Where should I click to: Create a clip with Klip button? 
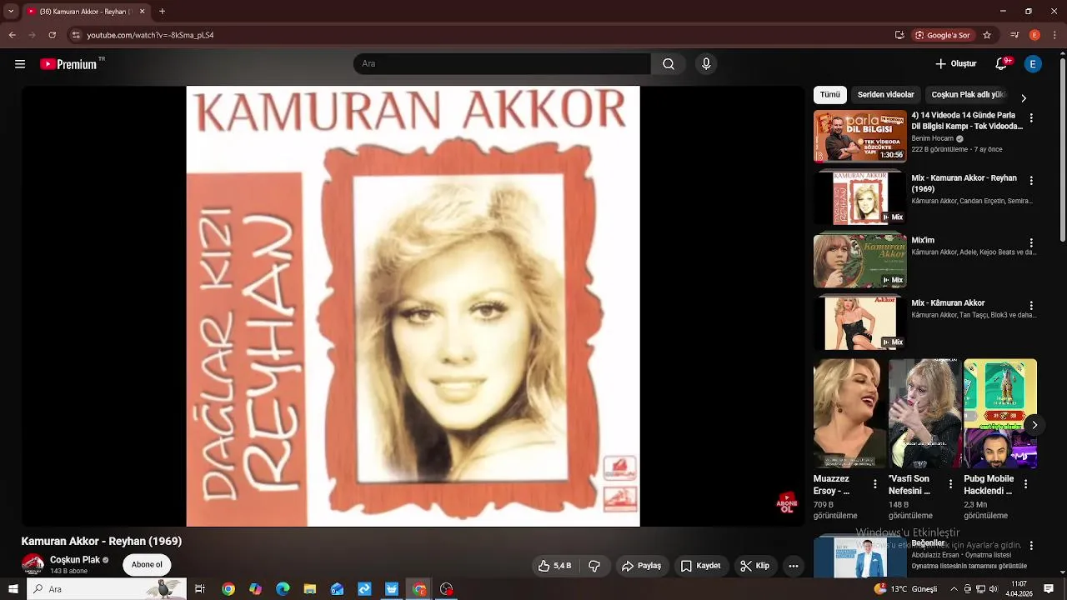pos(755,566)
